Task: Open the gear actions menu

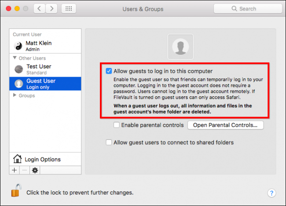Action: (35, 170)
